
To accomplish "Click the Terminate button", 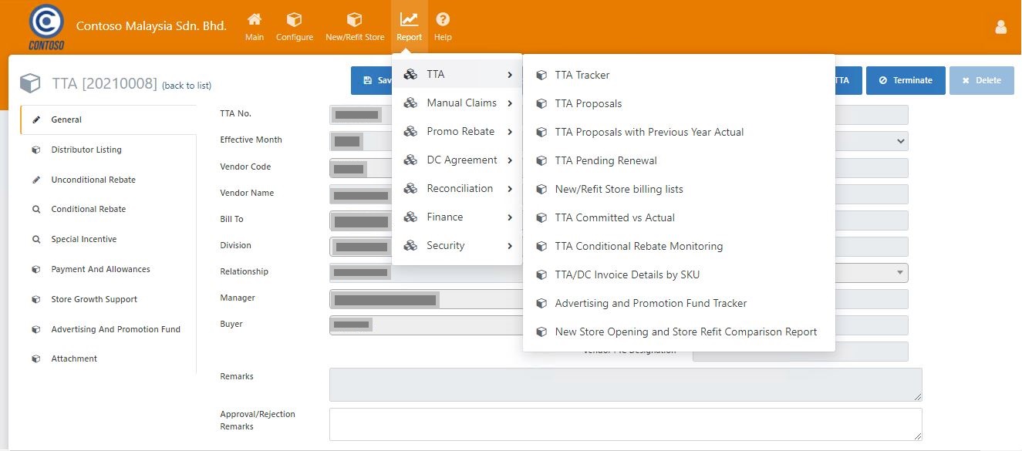I will click(905, 80).
